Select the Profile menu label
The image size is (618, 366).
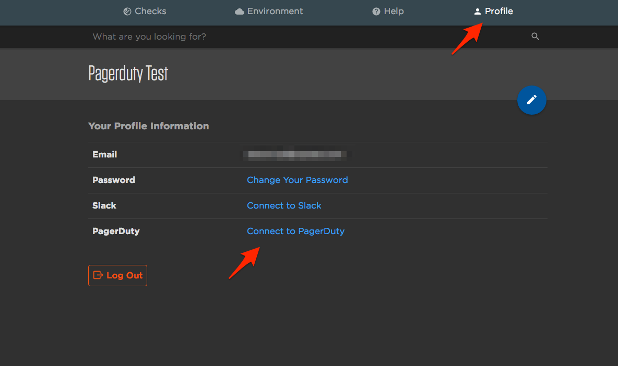[498, 11]
